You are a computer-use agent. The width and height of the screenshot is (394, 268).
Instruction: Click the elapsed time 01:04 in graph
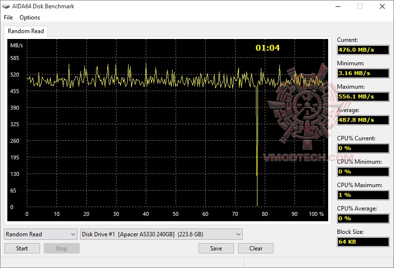268,48
